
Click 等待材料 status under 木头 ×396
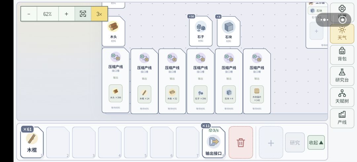[x=116, y=108]
